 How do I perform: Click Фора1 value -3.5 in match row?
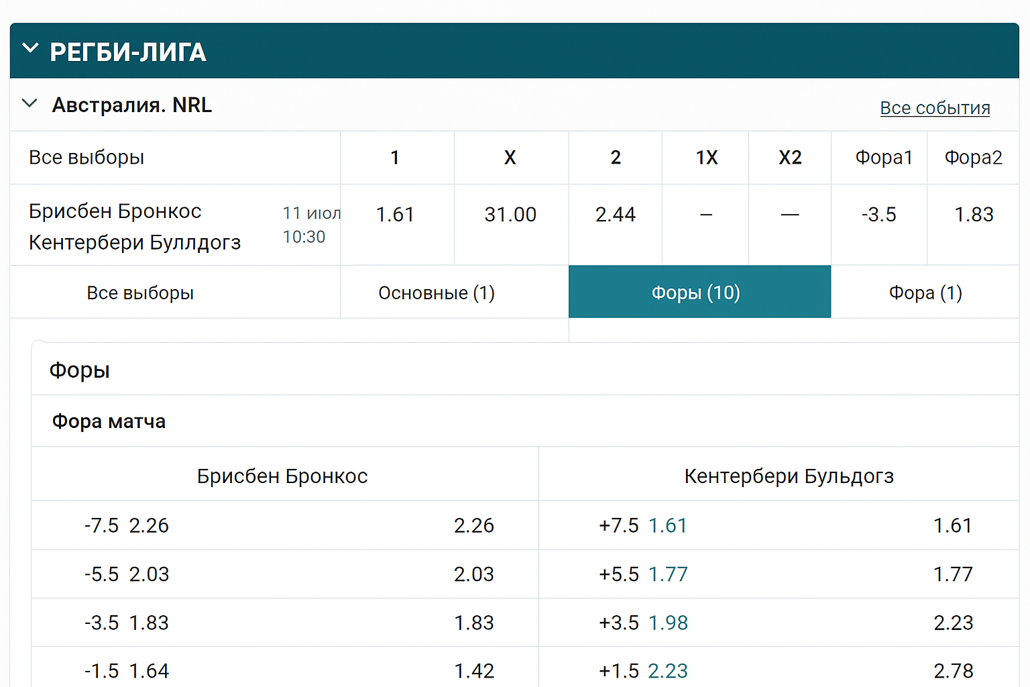[x=878, y=215]
